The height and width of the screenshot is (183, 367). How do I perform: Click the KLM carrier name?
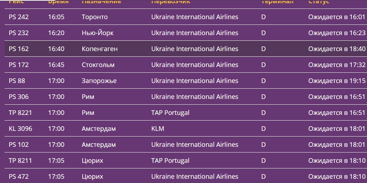pos(157,128)
